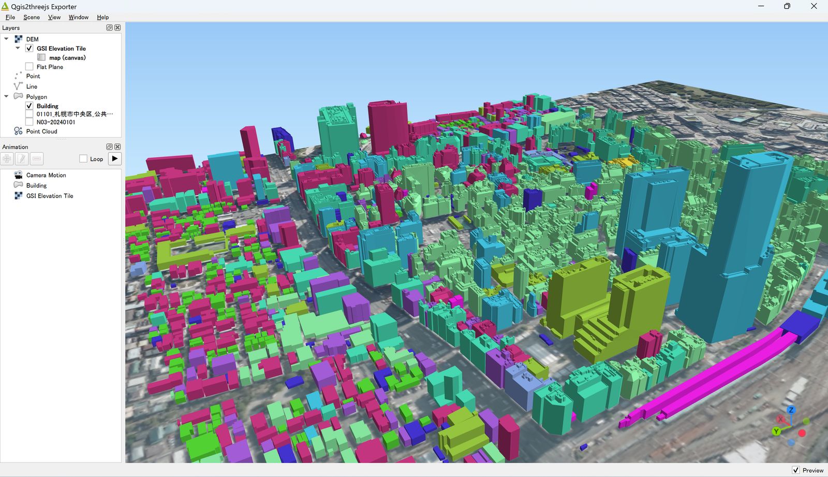Close the Animation panel
The image size is (828, 477).
(x=117, y=147)
